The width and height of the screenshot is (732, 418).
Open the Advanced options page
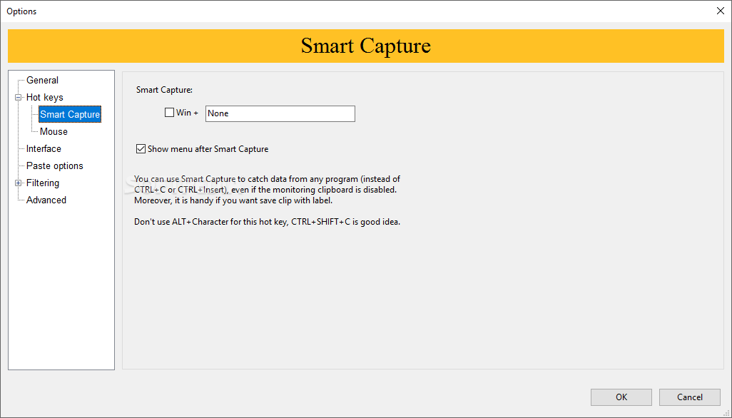(46, 200)
